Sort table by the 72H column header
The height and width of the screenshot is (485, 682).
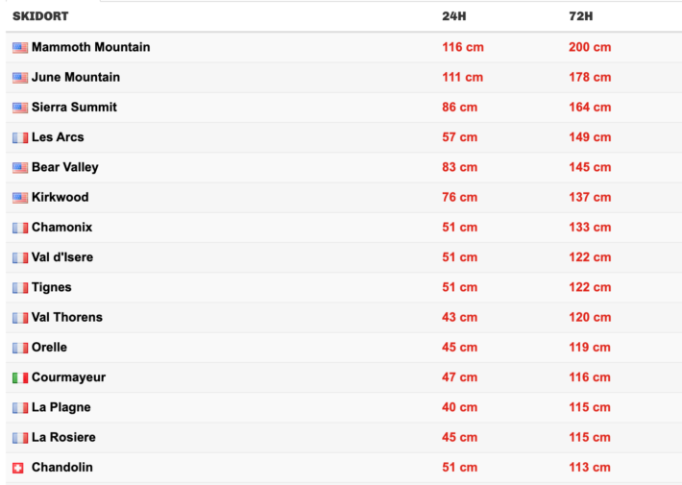coord(580,16)
